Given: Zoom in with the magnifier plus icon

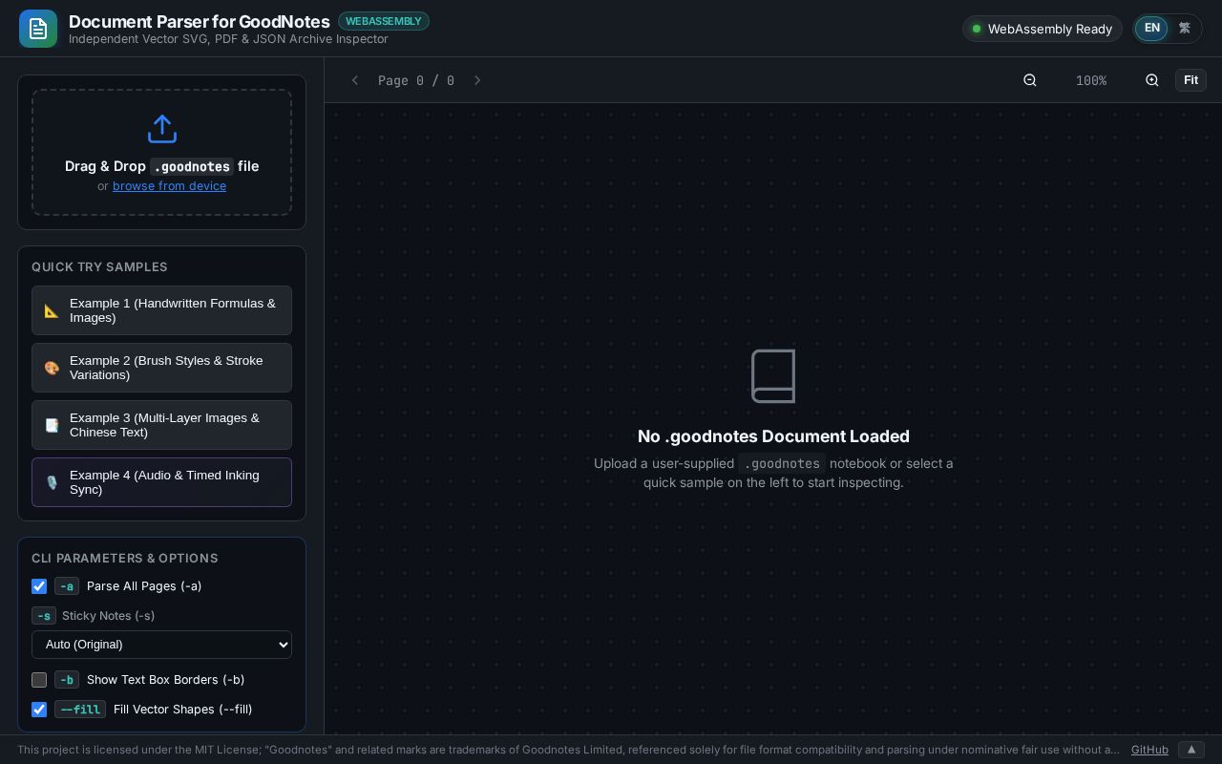Looking at the screenshot, I should (x=1152, y=80).
